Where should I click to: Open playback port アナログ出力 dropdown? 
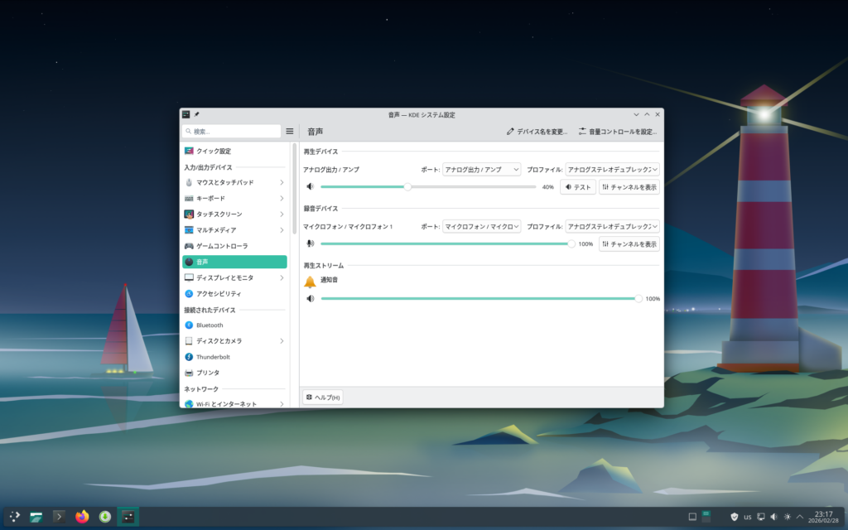point(481,169)
